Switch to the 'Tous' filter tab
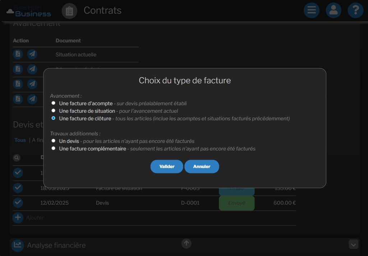368x256 pixels. pos(20,140)
